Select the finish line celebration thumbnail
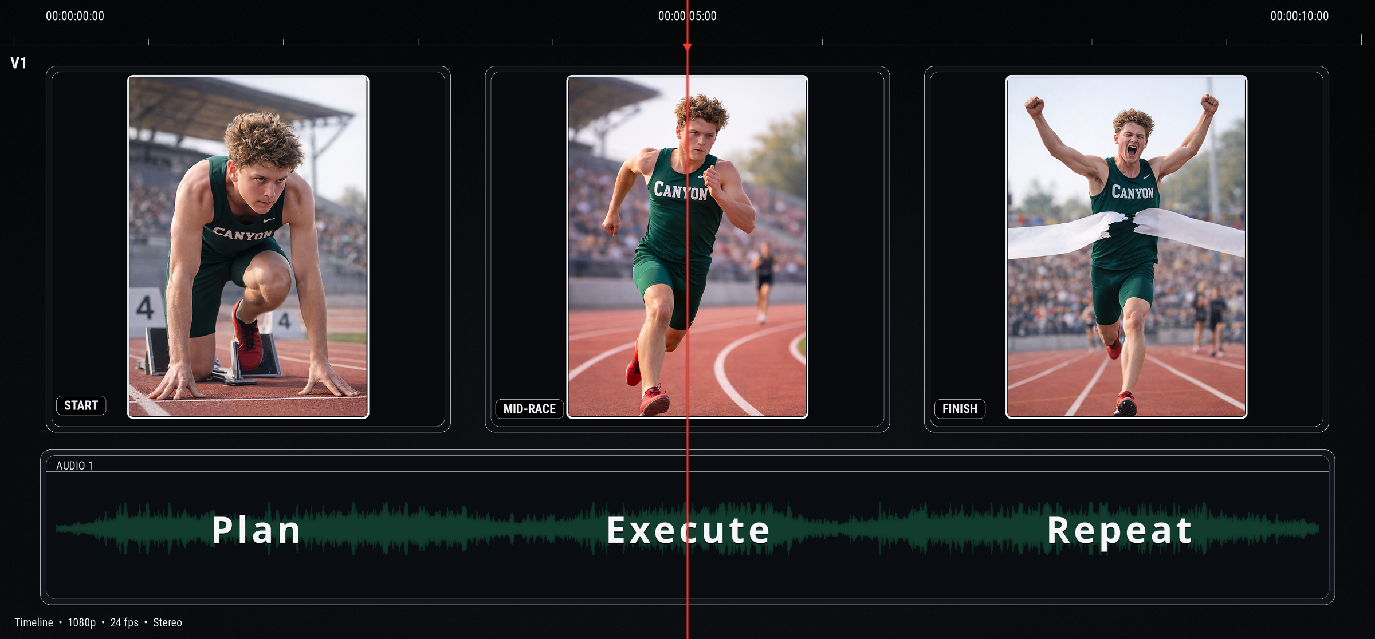 [1126, 246]
